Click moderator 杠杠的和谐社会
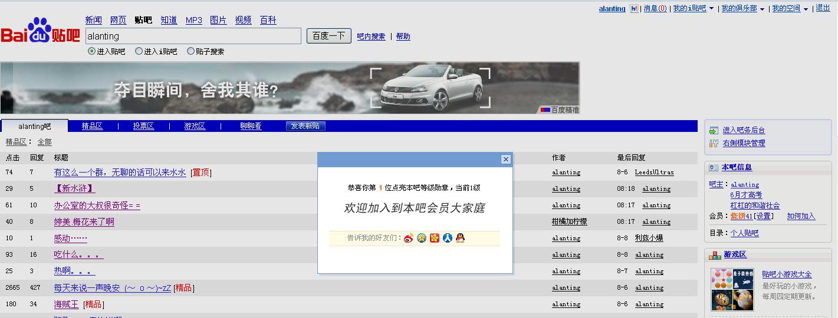Image resolution: width=838 pixels, height=318 pixels. pyautogui.click(x=755, y=206)
